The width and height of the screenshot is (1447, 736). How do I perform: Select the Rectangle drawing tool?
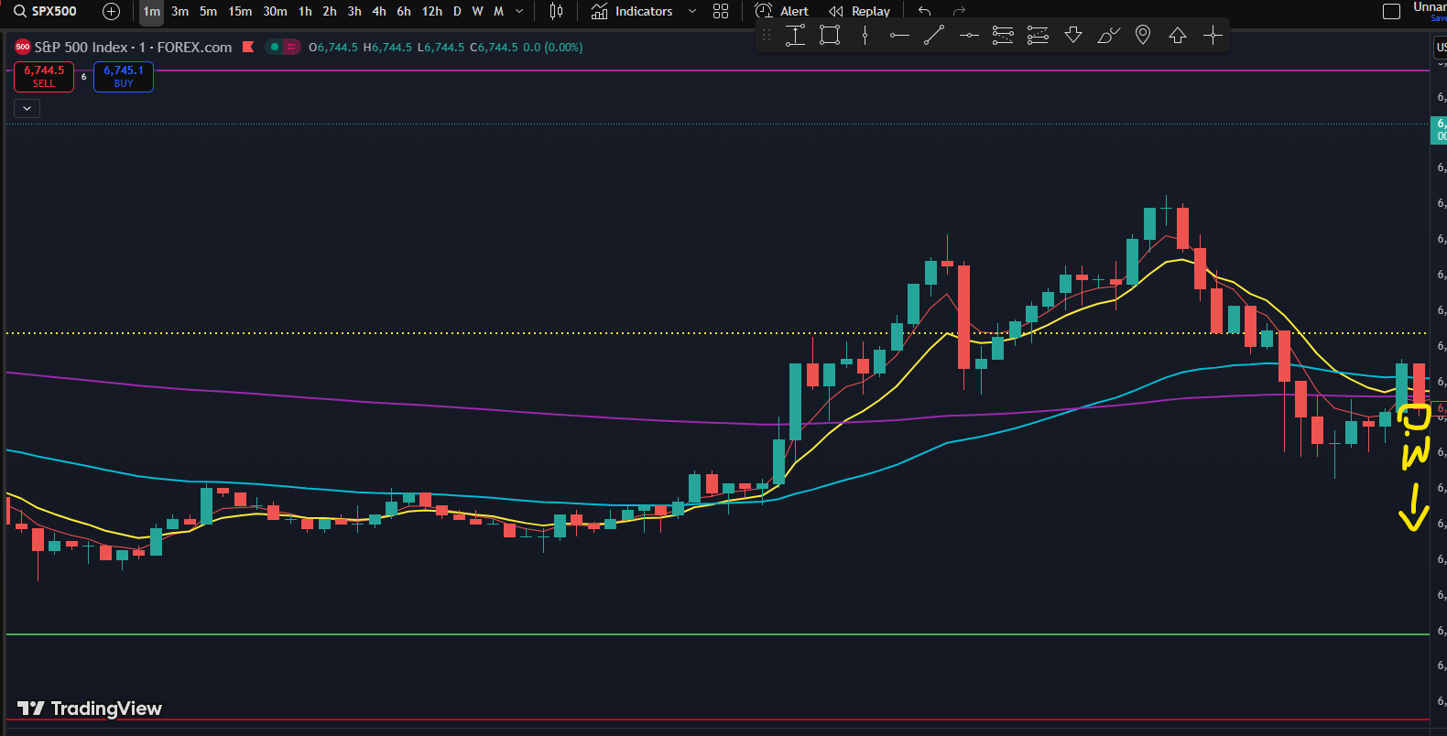tap(830, 36)
